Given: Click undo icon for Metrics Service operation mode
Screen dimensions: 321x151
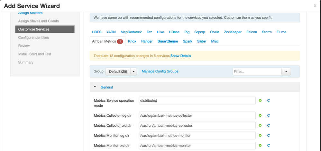Looking at the screenshot, I should [268, 101].
